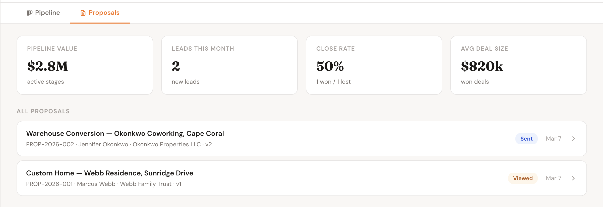The height and width of the screenshot is (207, 603).
Task: Select the Proposals tab label
Action: coord(104,13)
